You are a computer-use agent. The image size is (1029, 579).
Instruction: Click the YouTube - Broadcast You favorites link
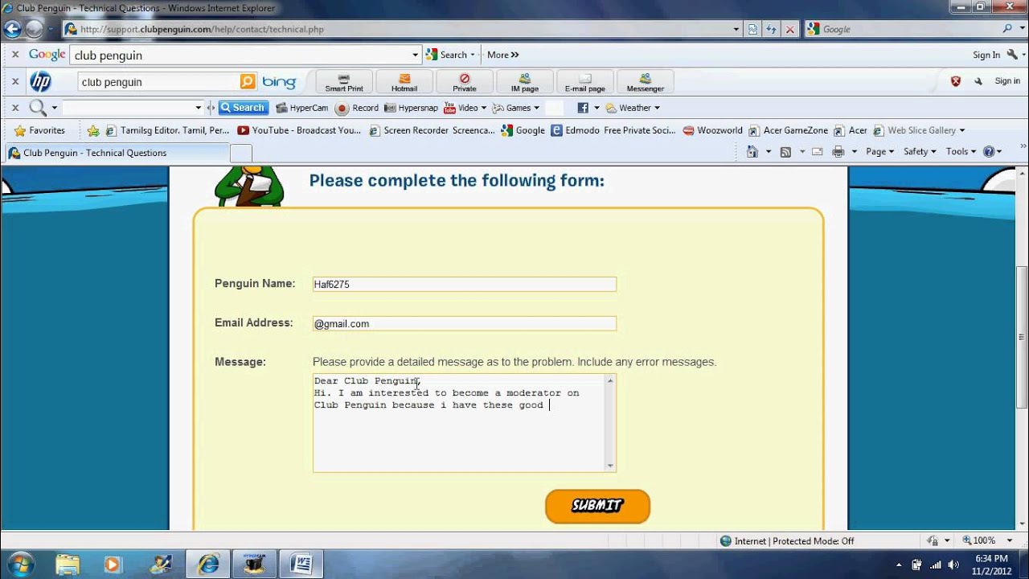pyautogui.click(x=299, y=130)
